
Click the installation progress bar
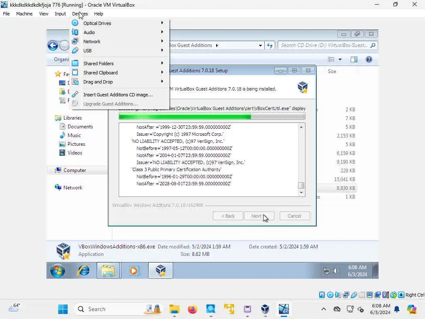[212, 117]
